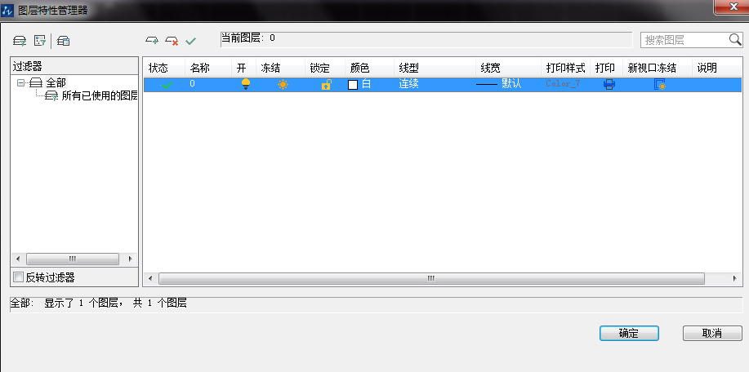Enable the 反转过滤器 checkbox
This screenshot has height=372, width=749.
[x=19, y=277]
